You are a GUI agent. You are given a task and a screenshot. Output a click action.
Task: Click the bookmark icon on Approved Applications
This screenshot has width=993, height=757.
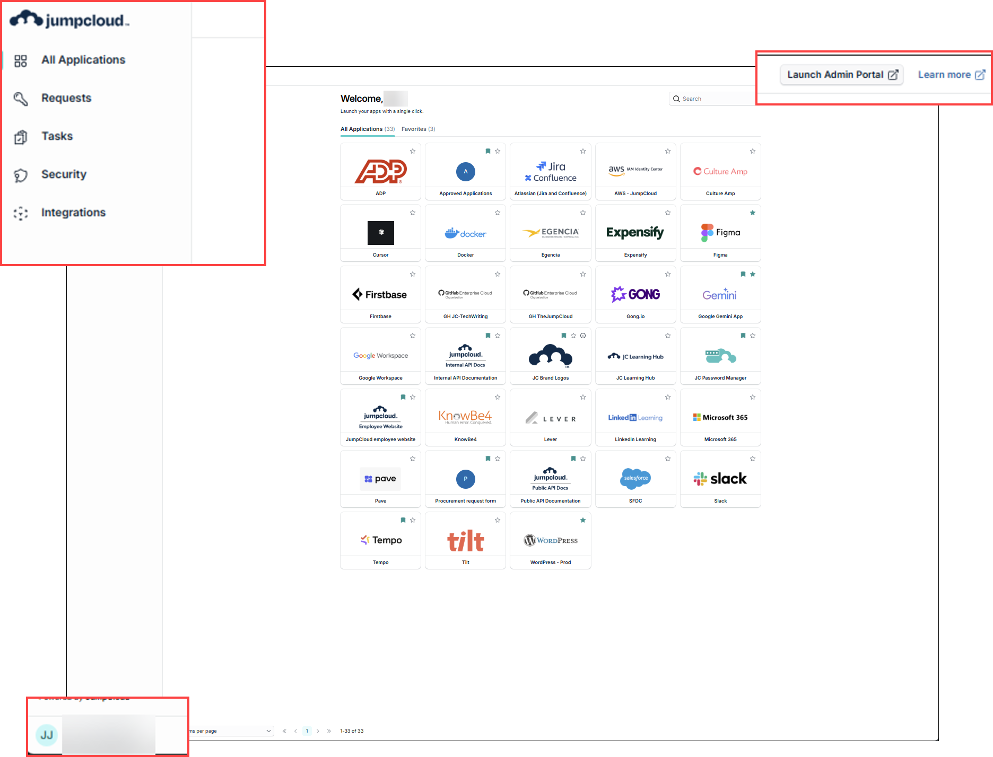tap(488, 151)
